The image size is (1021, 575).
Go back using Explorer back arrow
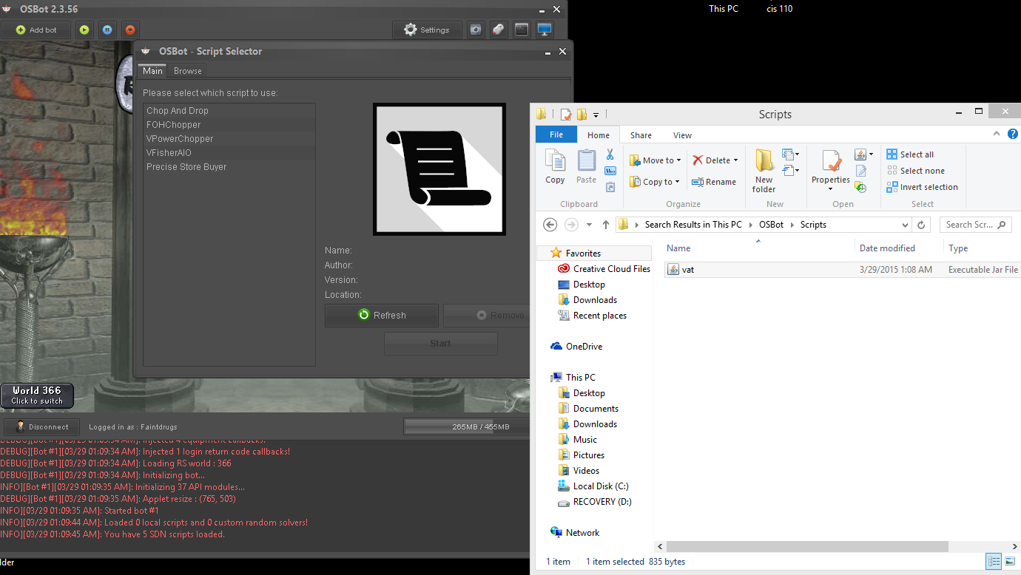pos(550,225)
